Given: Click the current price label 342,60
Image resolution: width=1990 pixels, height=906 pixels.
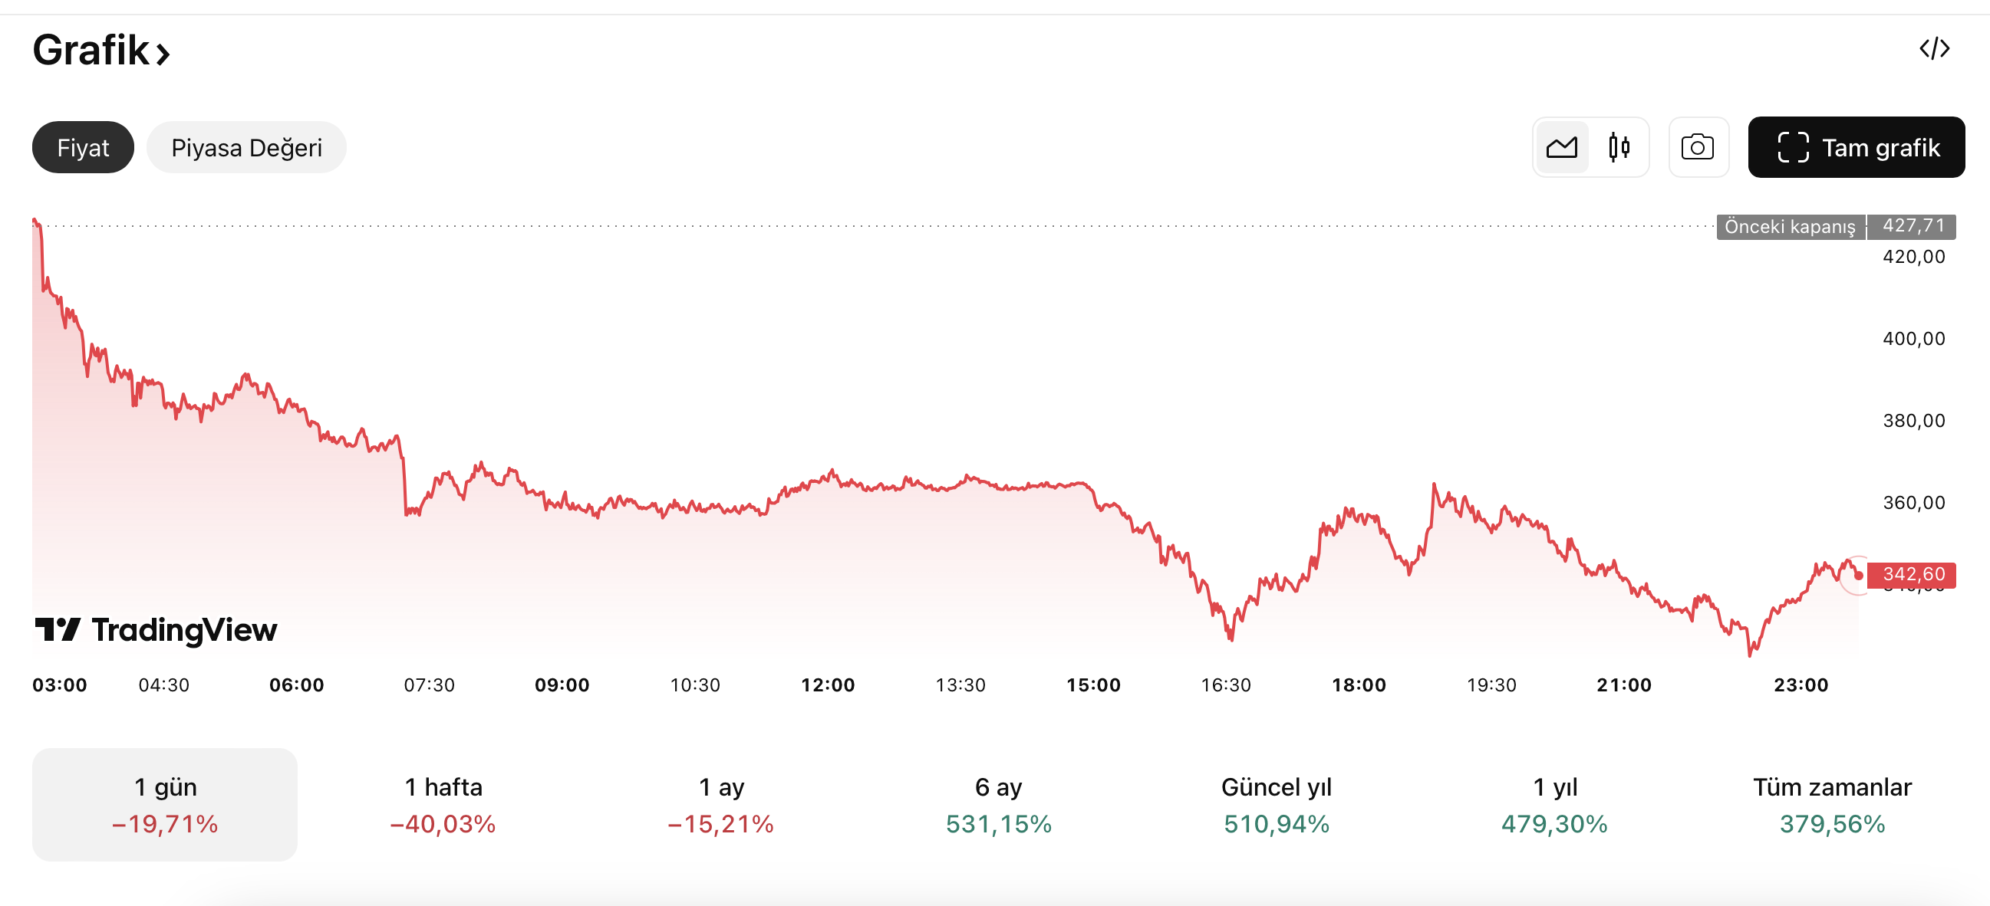Looking at the screenshot, I should coord(1911,574).
